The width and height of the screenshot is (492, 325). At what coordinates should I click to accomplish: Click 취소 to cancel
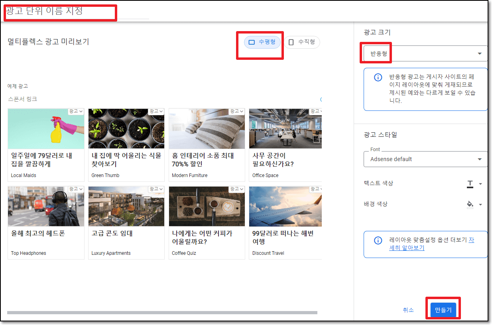pos(408,309)
